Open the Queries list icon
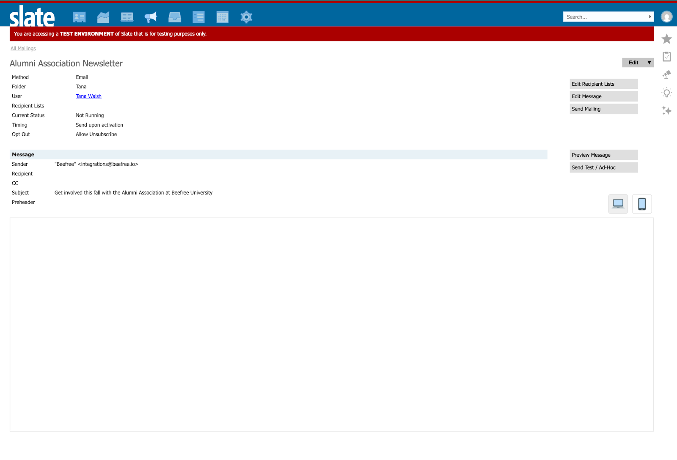Image resolution: width=677 pixels, height=460 pixels. pos(198,17)
